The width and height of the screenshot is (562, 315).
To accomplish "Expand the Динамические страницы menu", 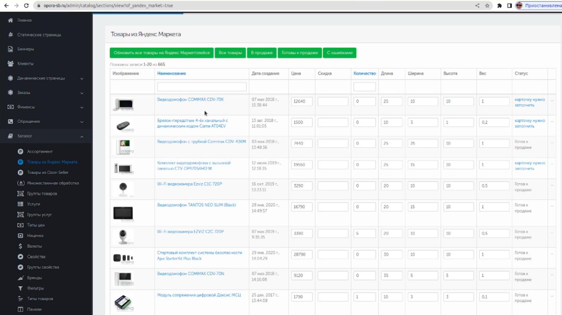I will pos(82,78).
